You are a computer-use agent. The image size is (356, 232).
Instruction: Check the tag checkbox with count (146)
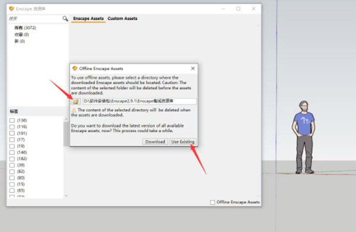(x=12, y=152)
